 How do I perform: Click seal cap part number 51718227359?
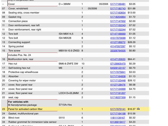coord(118,97)
